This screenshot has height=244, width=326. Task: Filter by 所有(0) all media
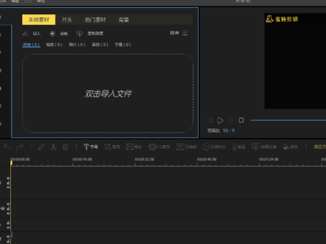tap(31, 45)
